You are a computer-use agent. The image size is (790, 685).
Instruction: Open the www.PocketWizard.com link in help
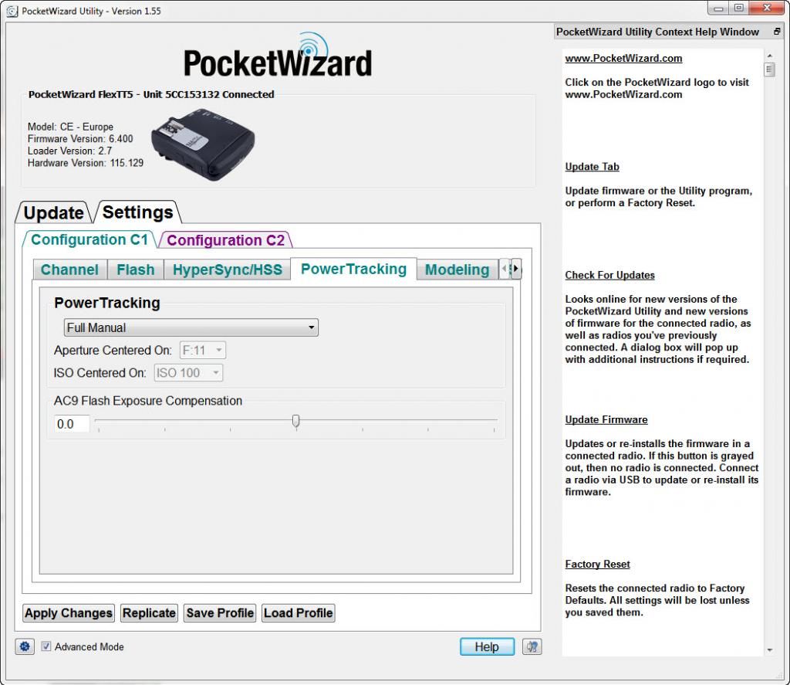[623, 58]
